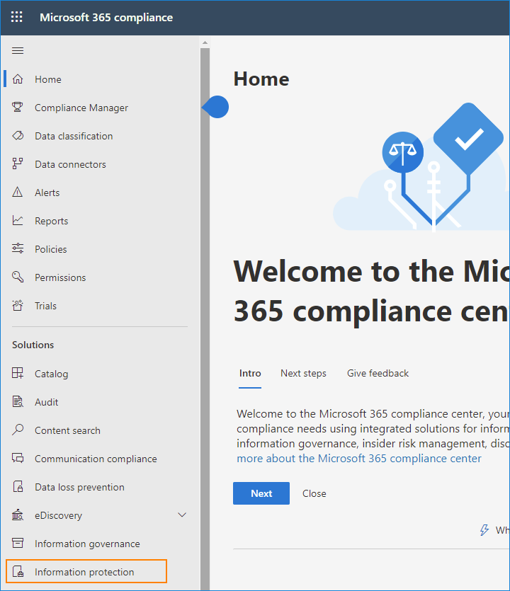Image resolution: width=510 pixels, height=591 pixels.
Task: Click the Data connectors icon
Action: [x=18, y=164]
